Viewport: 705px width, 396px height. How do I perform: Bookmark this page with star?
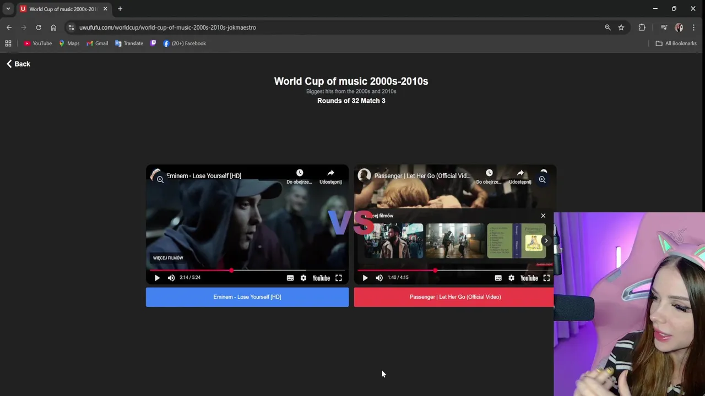(x=621, y=28)
